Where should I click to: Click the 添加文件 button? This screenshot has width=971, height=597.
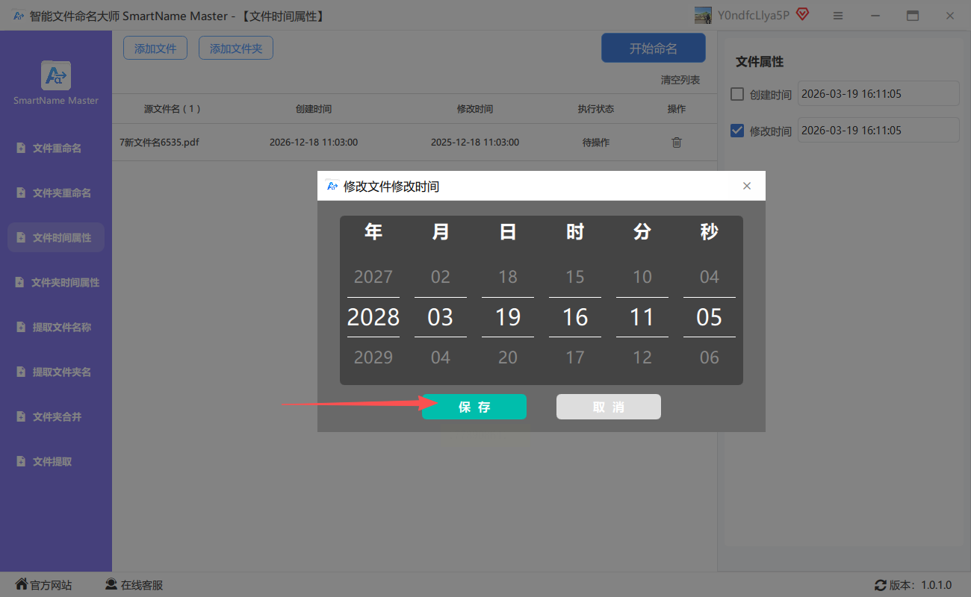point(155,48)
